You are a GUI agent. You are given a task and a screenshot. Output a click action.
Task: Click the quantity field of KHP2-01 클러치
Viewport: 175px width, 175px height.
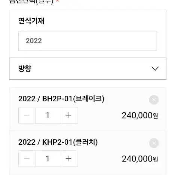click(48, 159)
